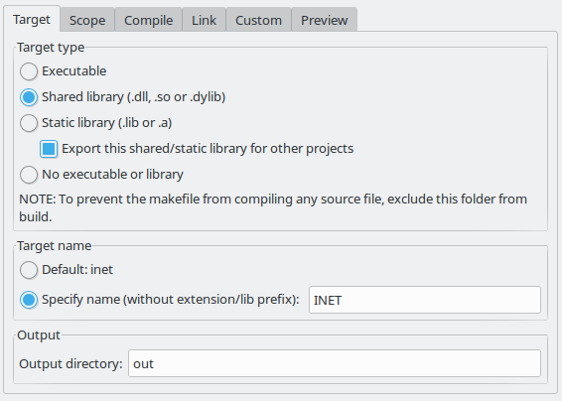Show the Preview tab
Screen dimensions: 562x401
(324, 20)
